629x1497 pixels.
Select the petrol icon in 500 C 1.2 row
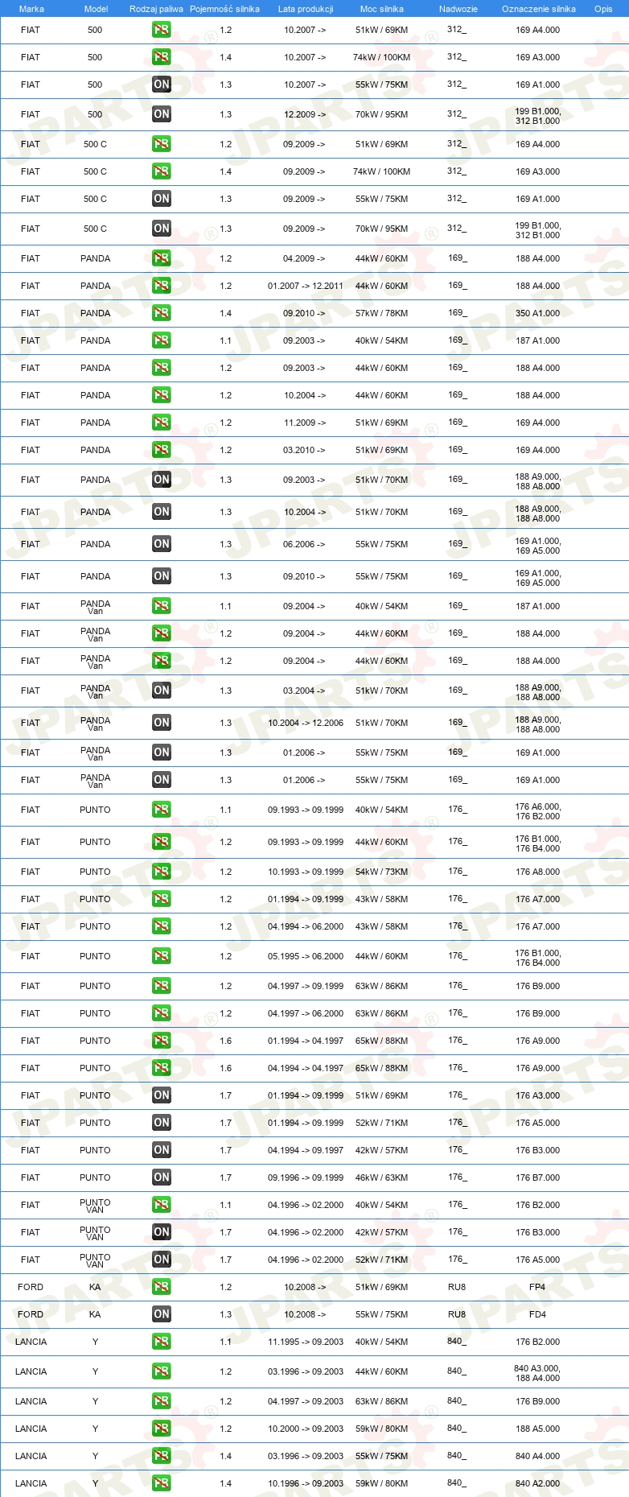click(x=162, y=144)
